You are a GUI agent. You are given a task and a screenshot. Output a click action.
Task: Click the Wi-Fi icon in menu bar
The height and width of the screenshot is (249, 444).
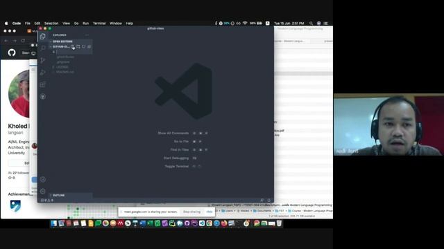click(245, 24)
